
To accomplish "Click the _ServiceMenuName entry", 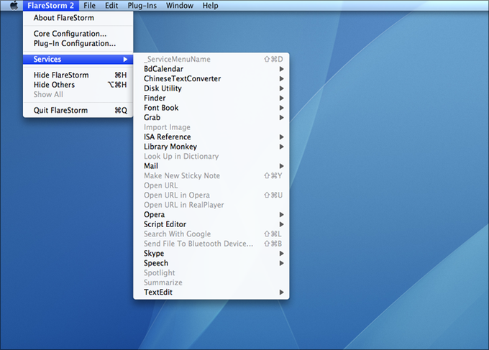I will point(211,59).
